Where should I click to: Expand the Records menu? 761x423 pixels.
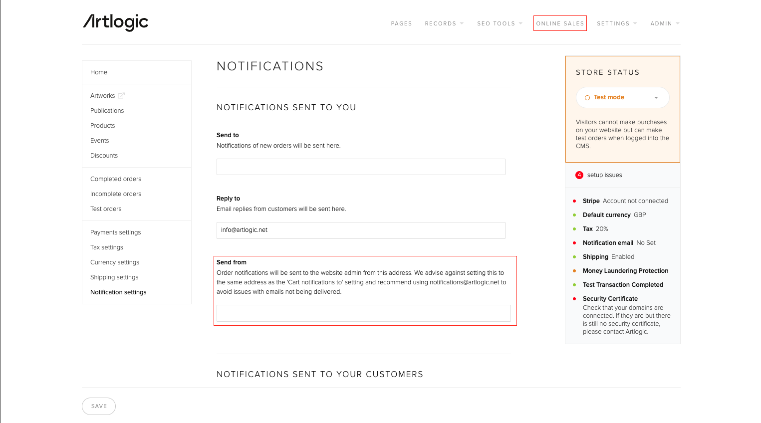(x=444, y=23)
